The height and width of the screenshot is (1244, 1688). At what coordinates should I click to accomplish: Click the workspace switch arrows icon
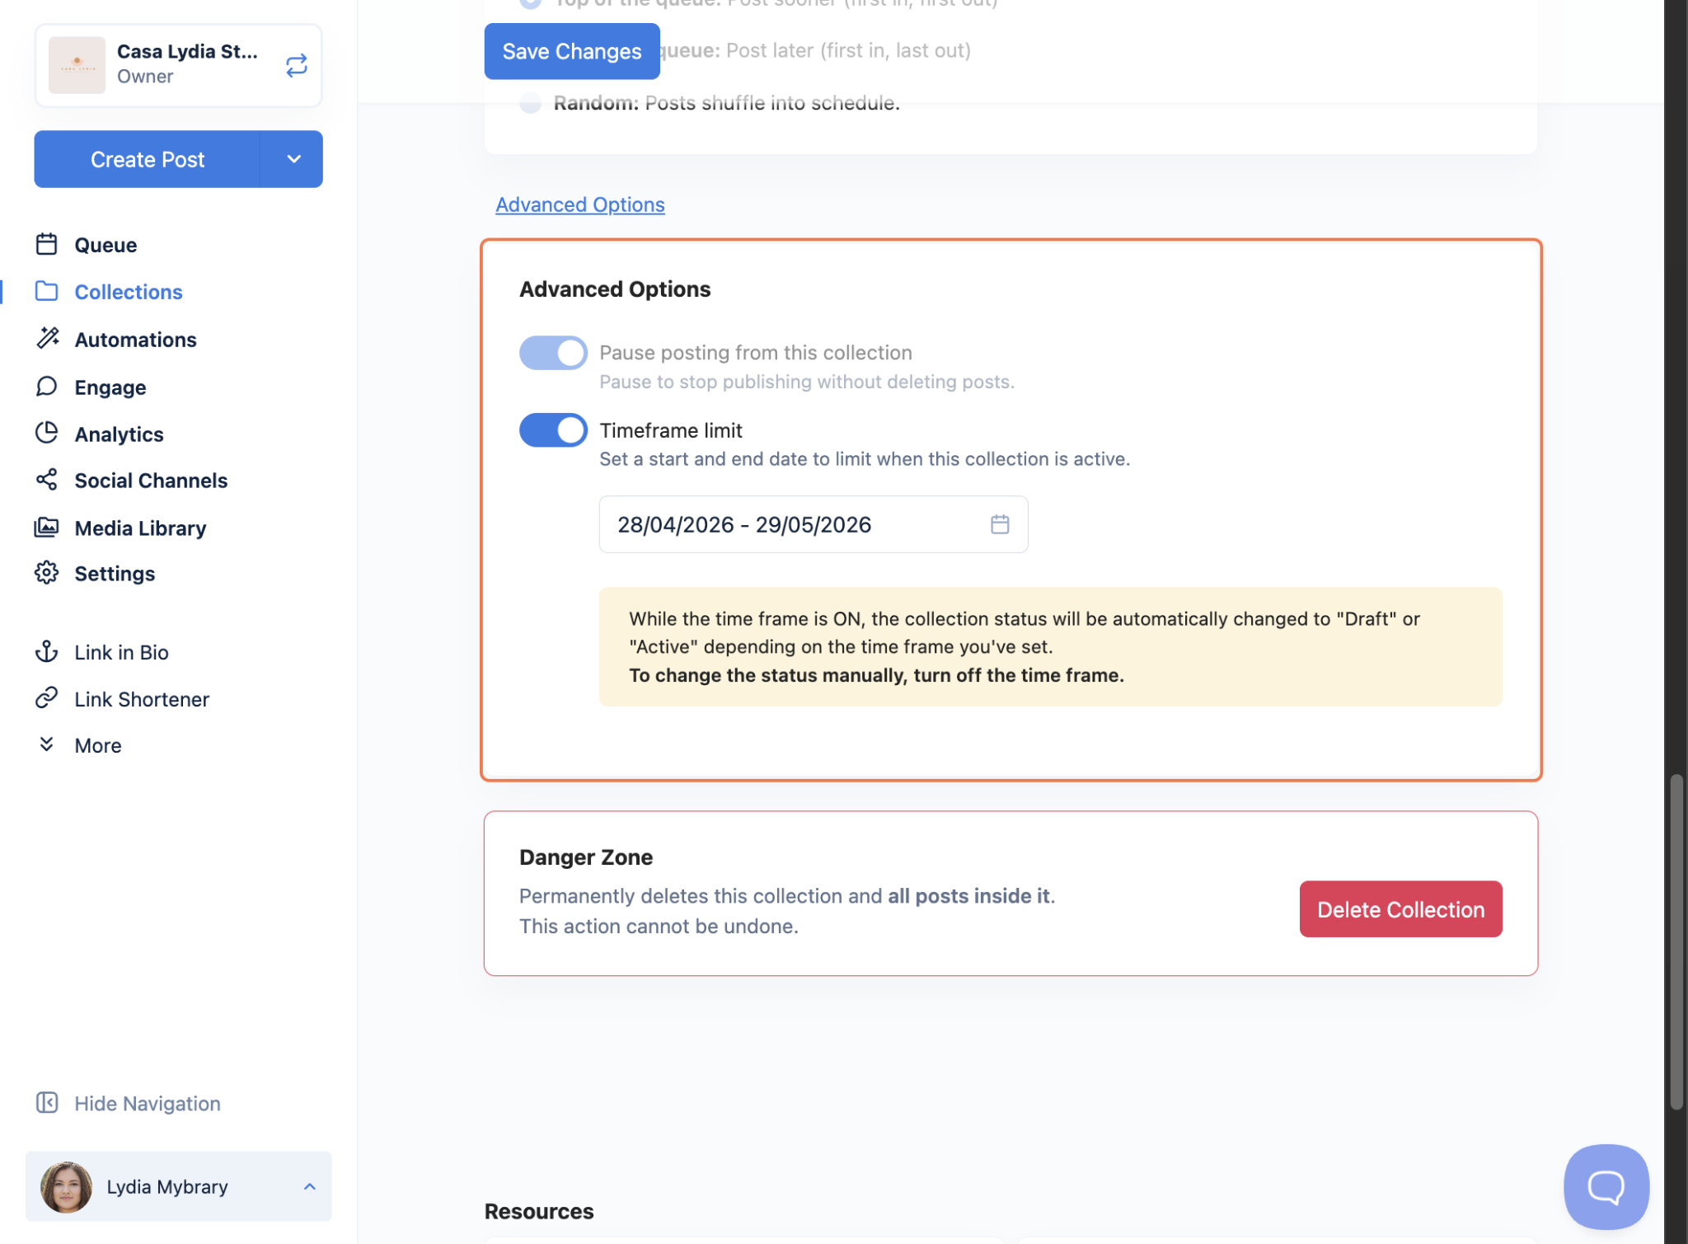click(296, 65)
